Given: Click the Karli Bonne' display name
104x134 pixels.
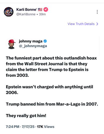Looking at the screenshot, I should pos(27,10).
